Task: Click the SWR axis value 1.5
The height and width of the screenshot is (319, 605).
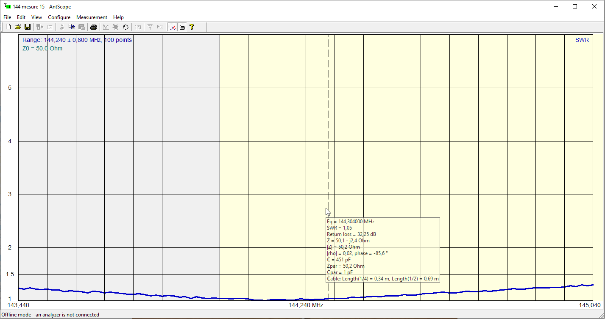Action: pyautogui.click(x=9, y=274)
